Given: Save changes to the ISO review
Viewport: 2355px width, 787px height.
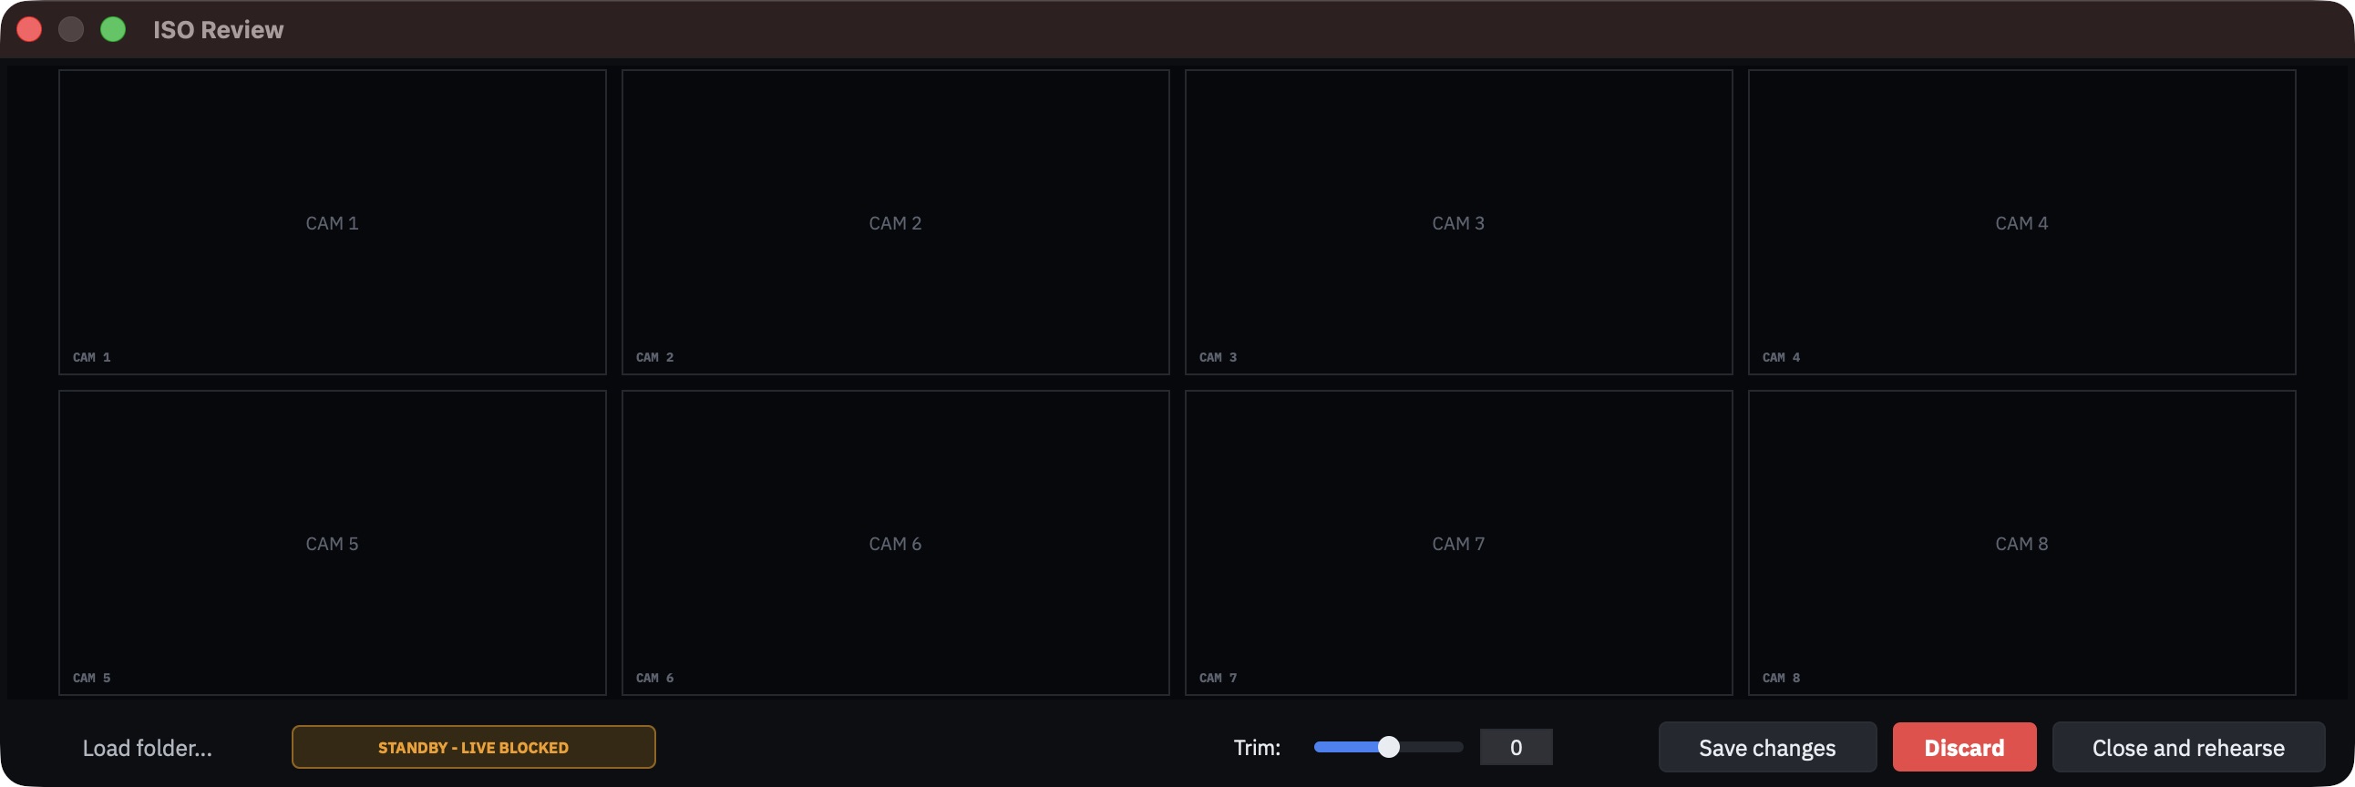Looking at the screenshot, I should tap(1767, 748).
